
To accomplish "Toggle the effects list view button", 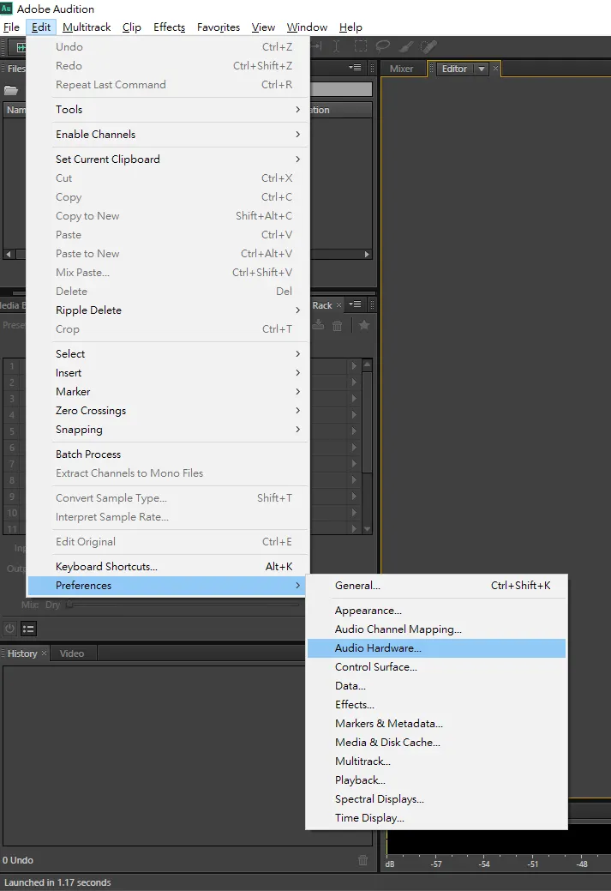I will click(x=28, y=629).
